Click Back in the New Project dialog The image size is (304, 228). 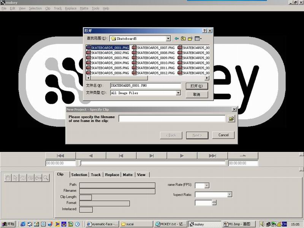coord(171,135)
